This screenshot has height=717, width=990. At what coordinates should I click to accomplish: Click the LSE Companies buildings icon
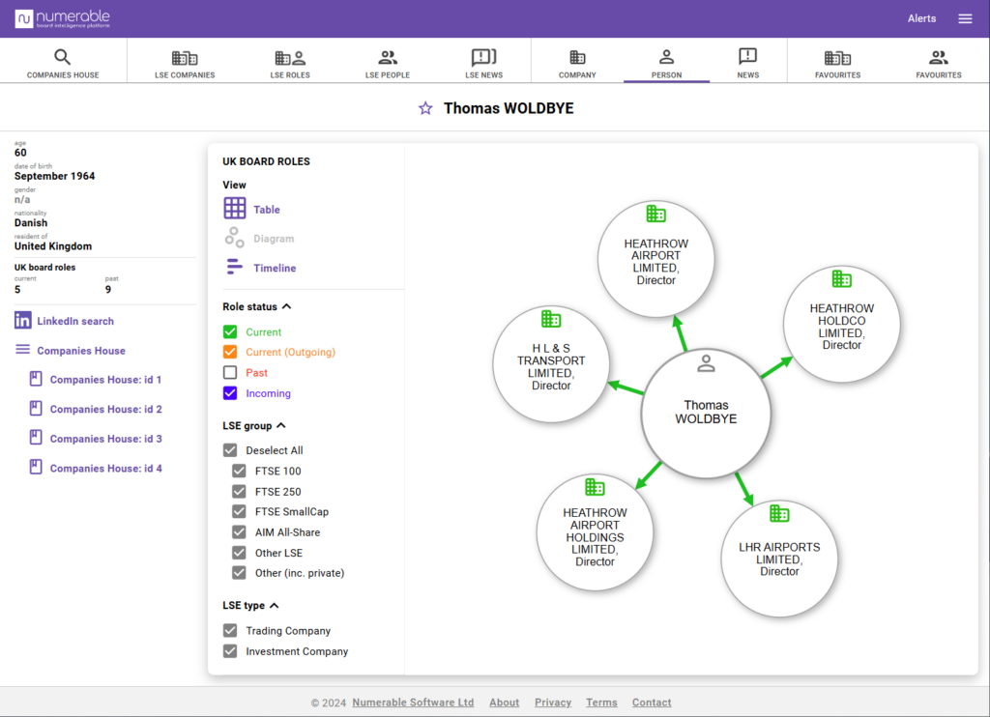[x=185, y=58]
